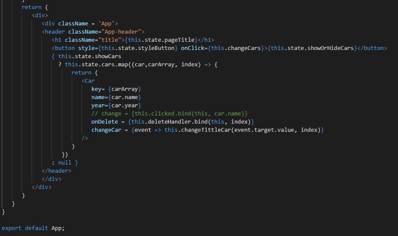398x236 pixels.
Task: Click the export keyword on the last line
Action: pos(11,228)
